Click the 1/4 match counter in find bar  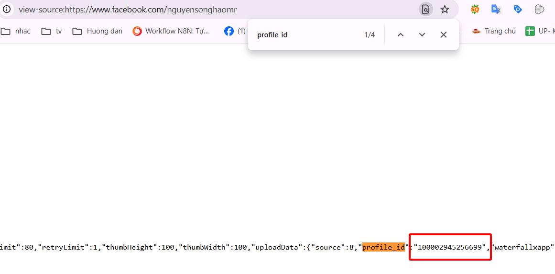pyautogui.click(x=370, y=35)
